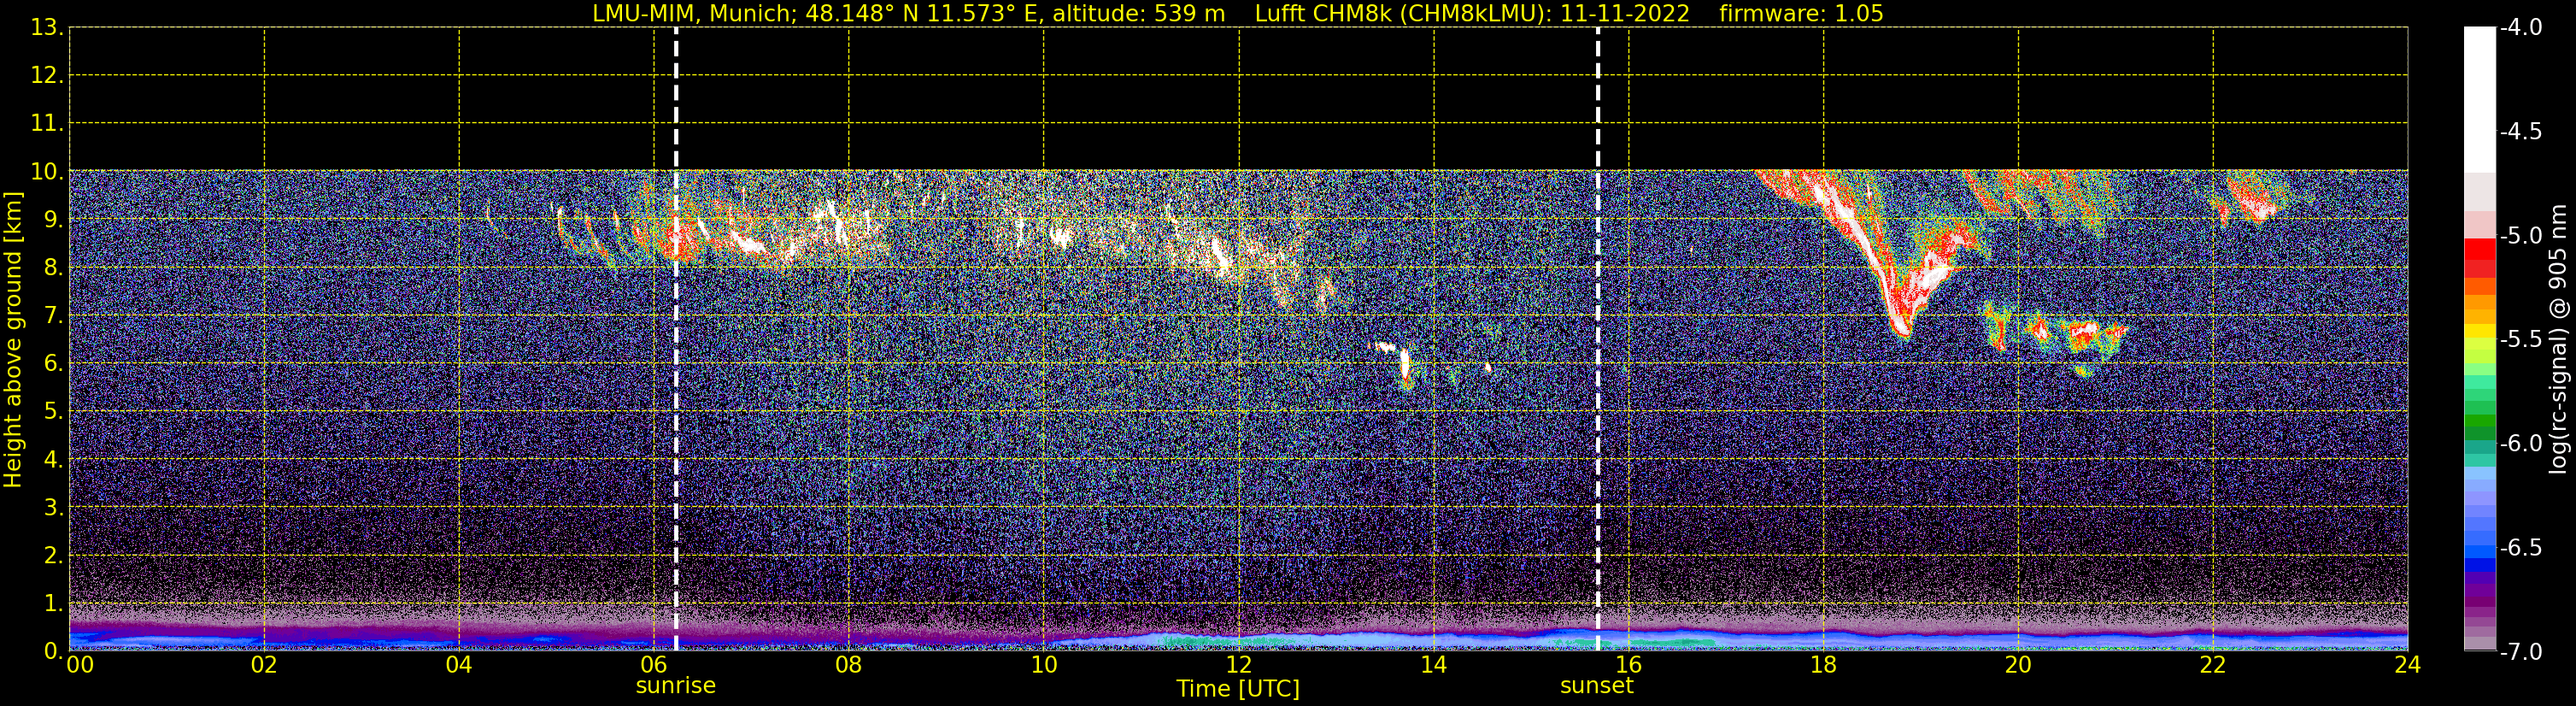This screenshot has height=706, width=2576.
Task: Click the colorbar value '-5.0'
Action: (x=2520, y=236)
